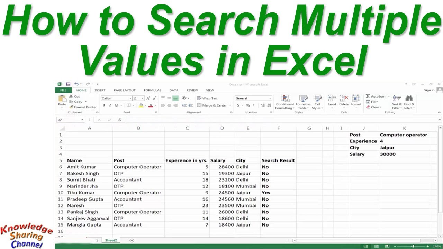Click Sign in at top right

tap(429, 90)
